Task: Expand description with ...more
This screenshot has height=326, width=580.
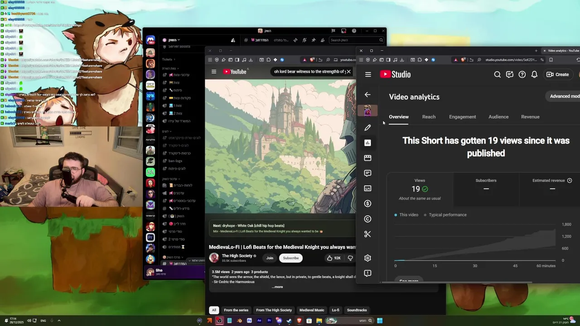Action: (277, 287)
